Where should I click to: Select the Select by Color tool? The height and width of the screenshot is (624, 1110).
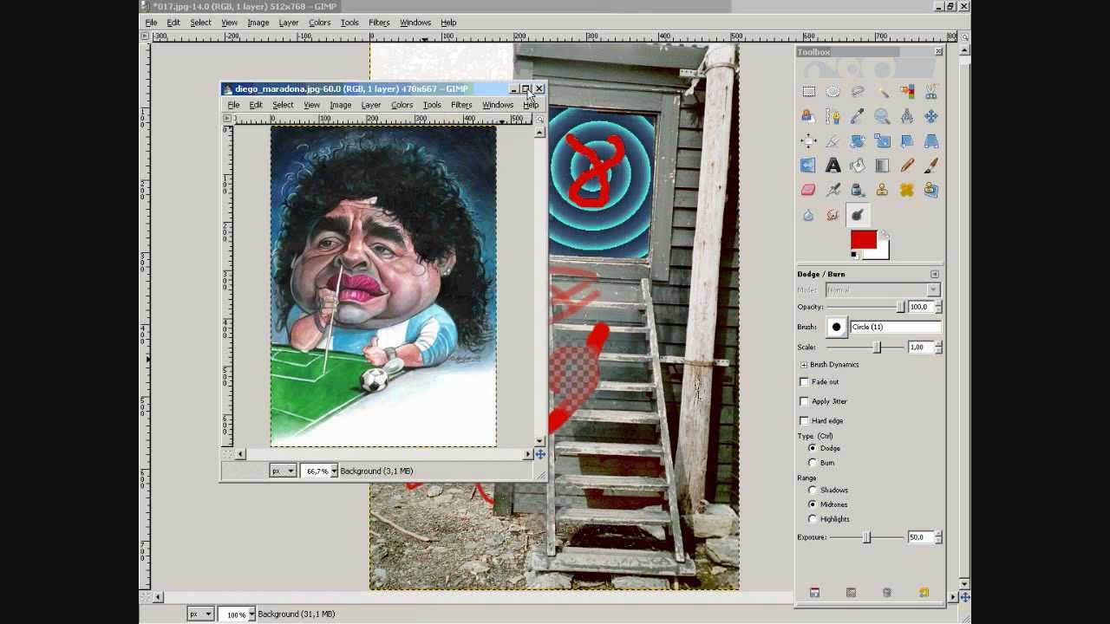tap(906, 92)
